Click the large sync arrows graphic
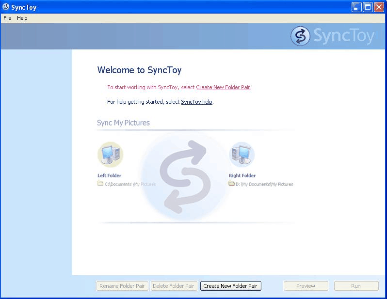The height and width of the screenshot is (299, 387). pos(185,176)
